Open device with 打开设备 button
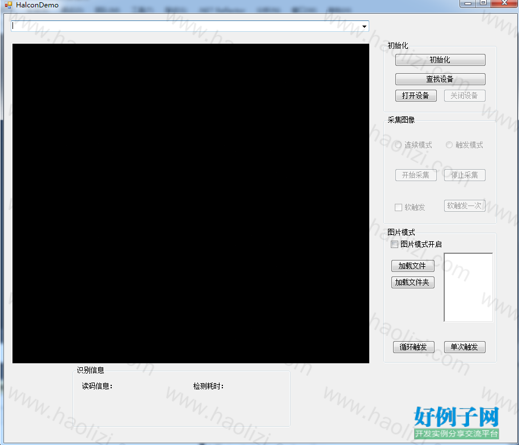This screenshot has height=445, width=519. click(416, 96)
